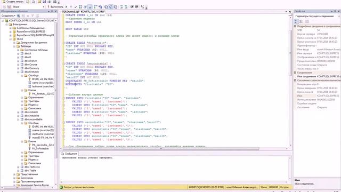Viewport: 341px width, 192px height.
Task: Collapse Подробные сведения о соединении section
Action: click(295, 26)
